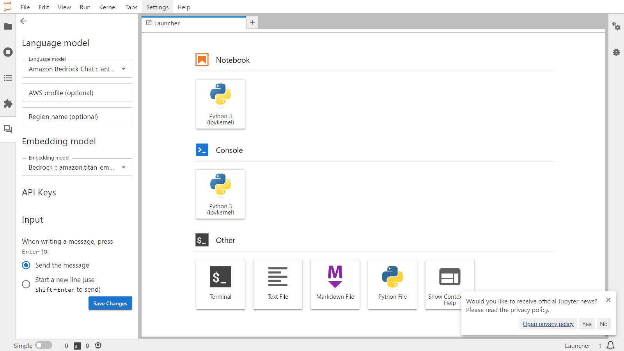The image size is (624, 351).
Task: Open the Kernel menu
Action: (x=108, y=7)
